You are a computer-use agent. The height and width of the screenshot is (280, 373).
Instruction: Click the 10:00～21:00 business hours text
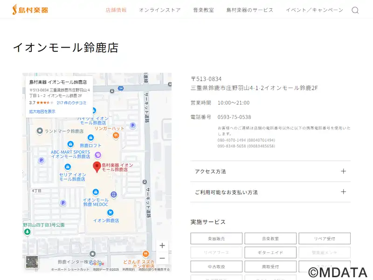pos(234,103)
